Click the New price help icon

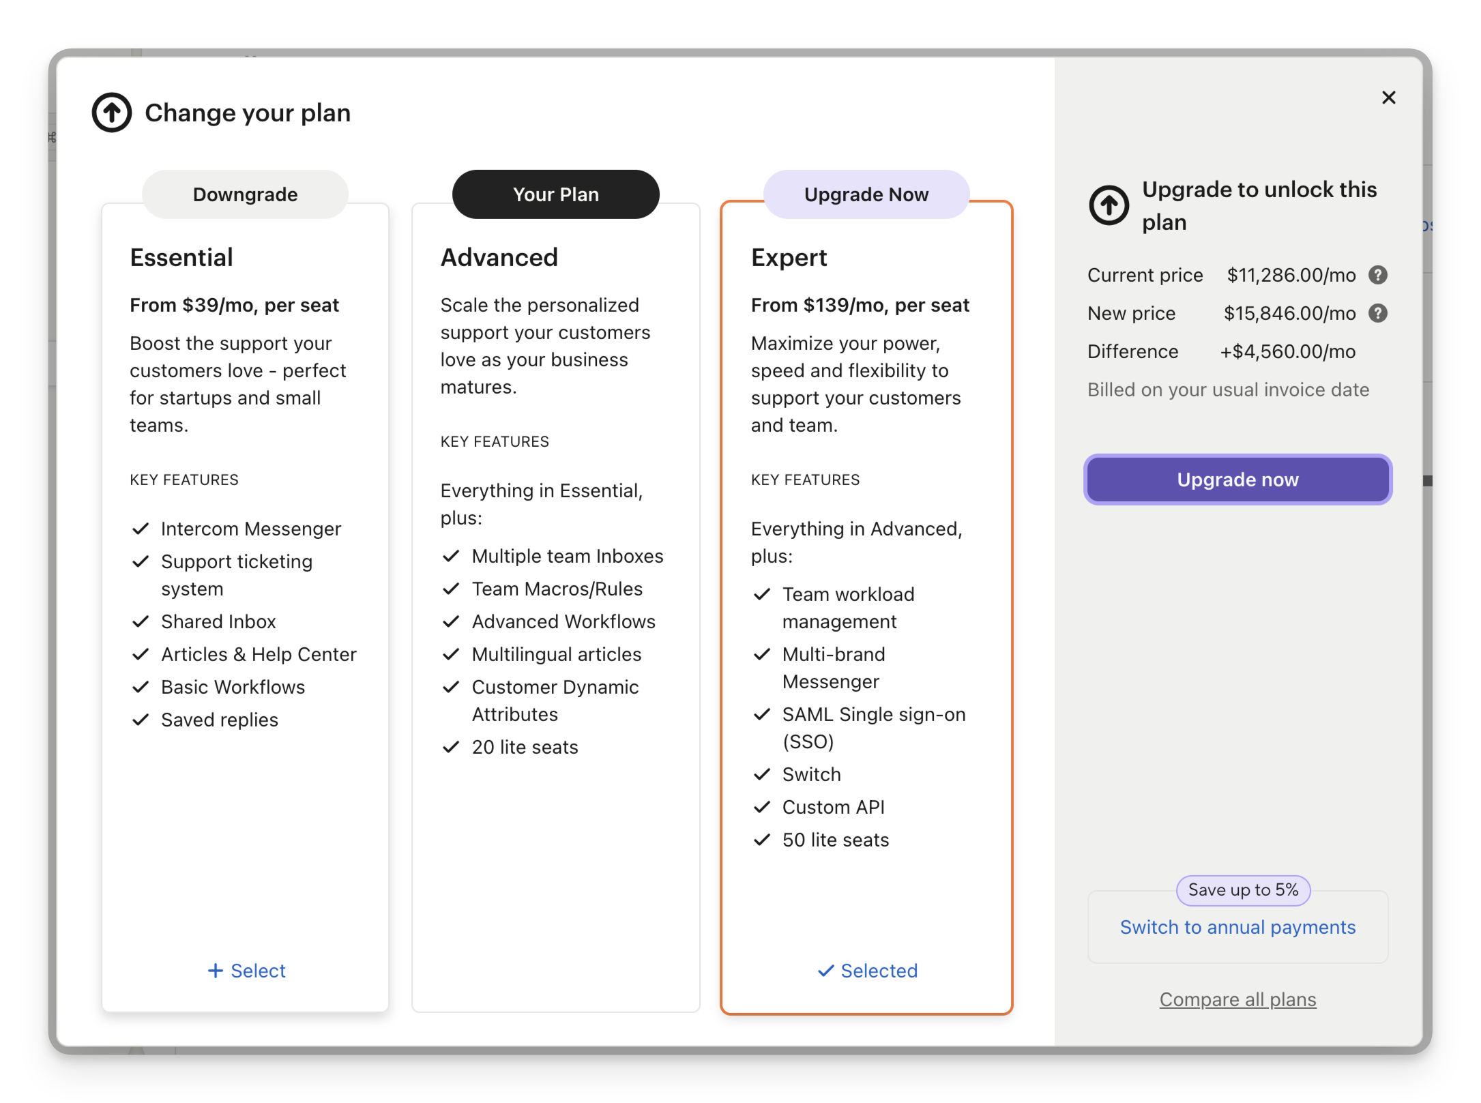point(1378,313)
